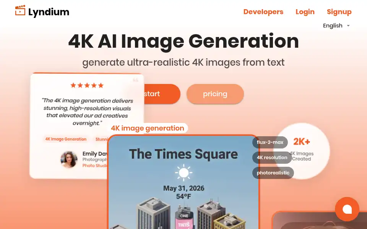Open the chat bubble widget

coord(347,209)
